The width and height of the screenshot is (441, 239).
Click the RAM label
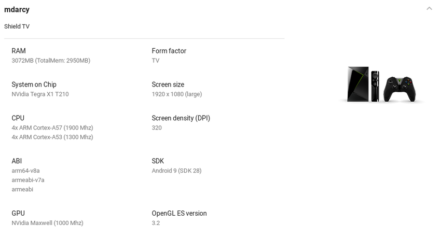pos(19,51)
